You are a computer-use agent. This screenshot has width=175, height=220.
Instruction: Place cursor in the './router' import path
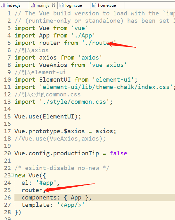(99, 43)
